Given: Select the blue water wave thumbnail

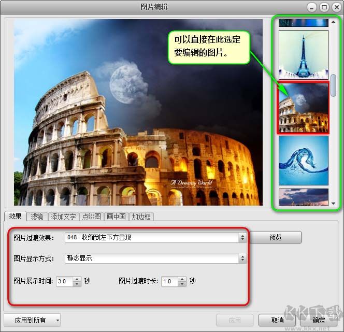Looking at the screenshot, I should [304, 160].
